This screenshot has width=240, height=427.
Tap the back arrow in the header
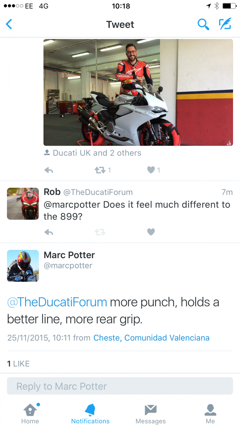pos(9,24)
